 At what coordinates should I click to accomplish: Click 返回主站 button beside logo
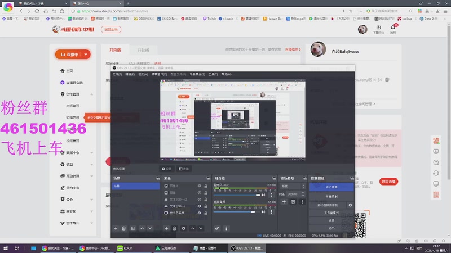tap(111, 30)
